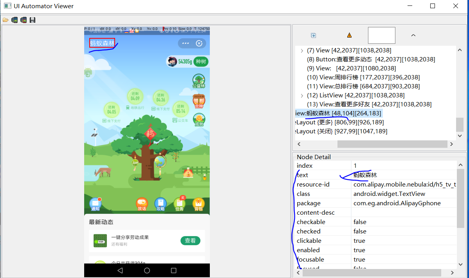Select the (10) View:周排行榜 node
Viewport: 469px width, 278px height.
363,77
